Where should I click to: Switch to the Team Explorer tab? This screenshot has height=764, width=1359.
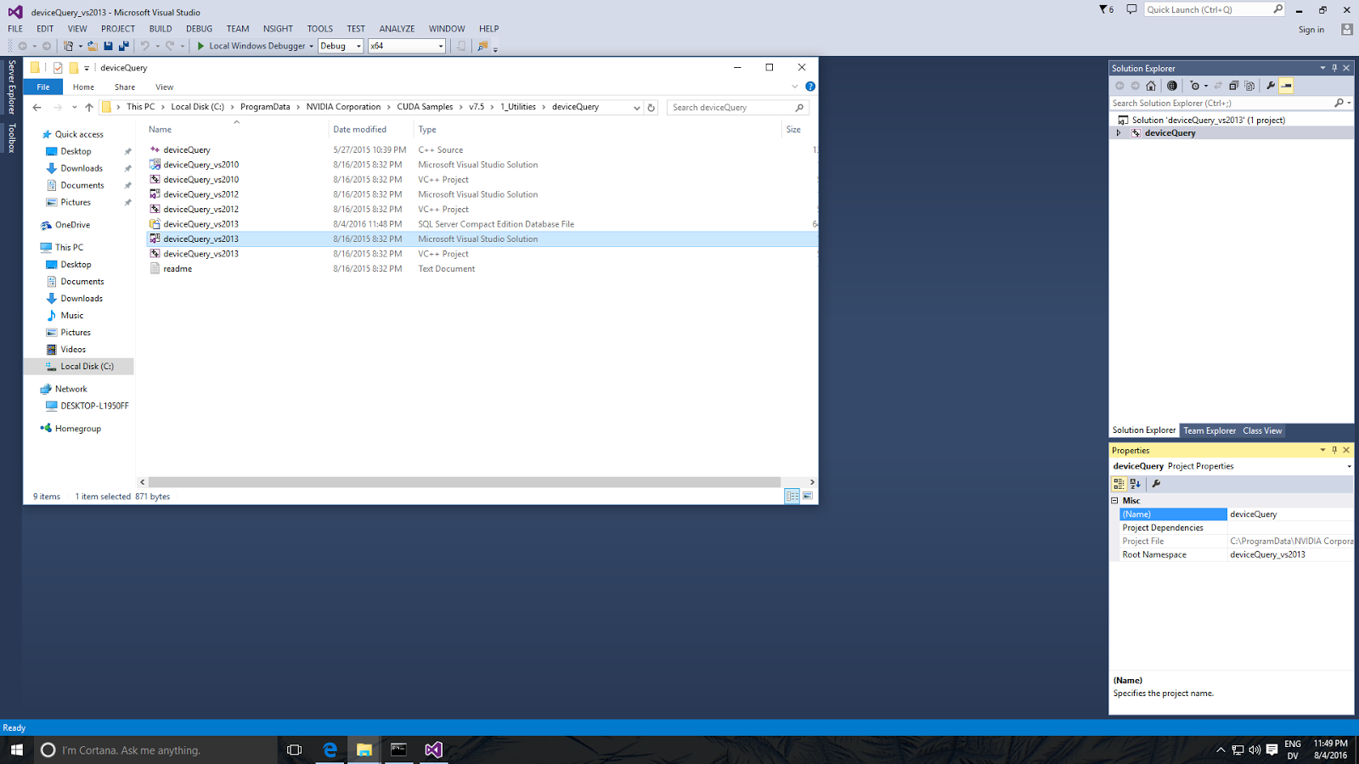click(1210, 430)
